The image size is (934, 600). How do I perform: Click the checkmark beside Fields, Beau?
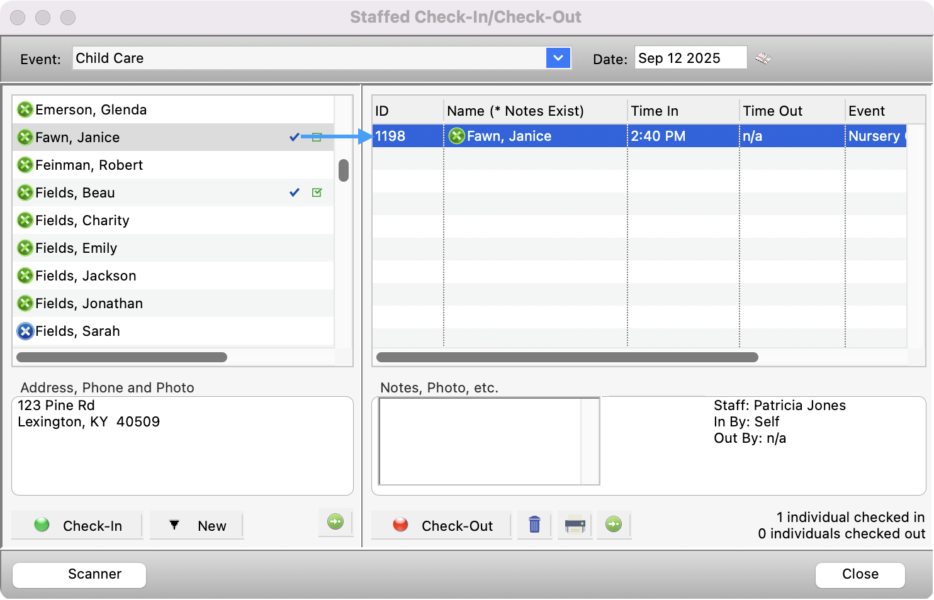coord(294,192)
